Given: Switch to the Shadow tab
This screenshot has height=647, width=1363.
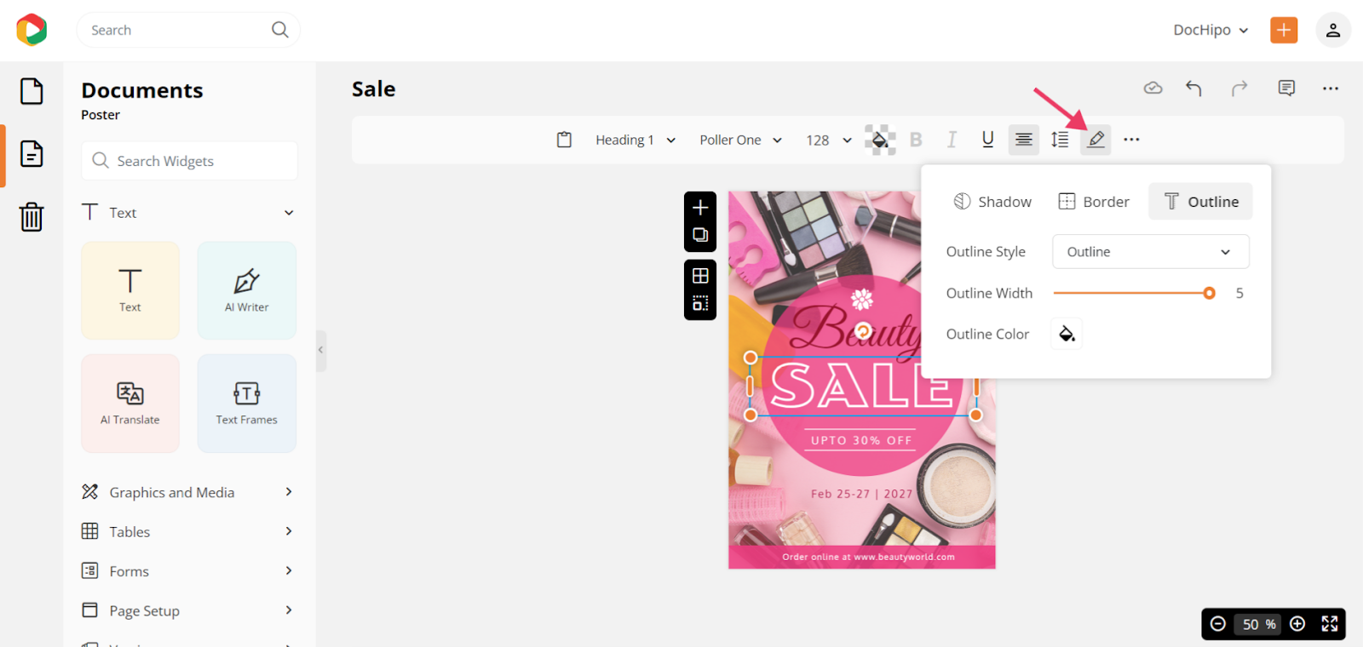Looking at the screenshot, I should 992,202.
